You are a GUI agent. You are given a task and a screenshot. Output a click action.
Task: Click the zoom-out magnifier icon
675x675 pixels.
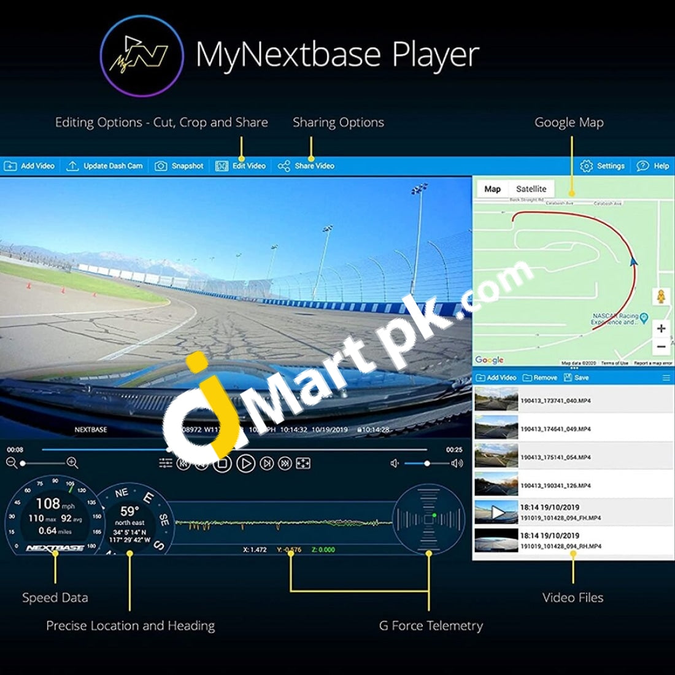pyautogui.click(x=11, y=463)
